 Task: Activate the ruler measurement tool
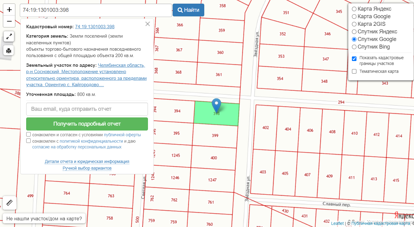coord(9,203)
